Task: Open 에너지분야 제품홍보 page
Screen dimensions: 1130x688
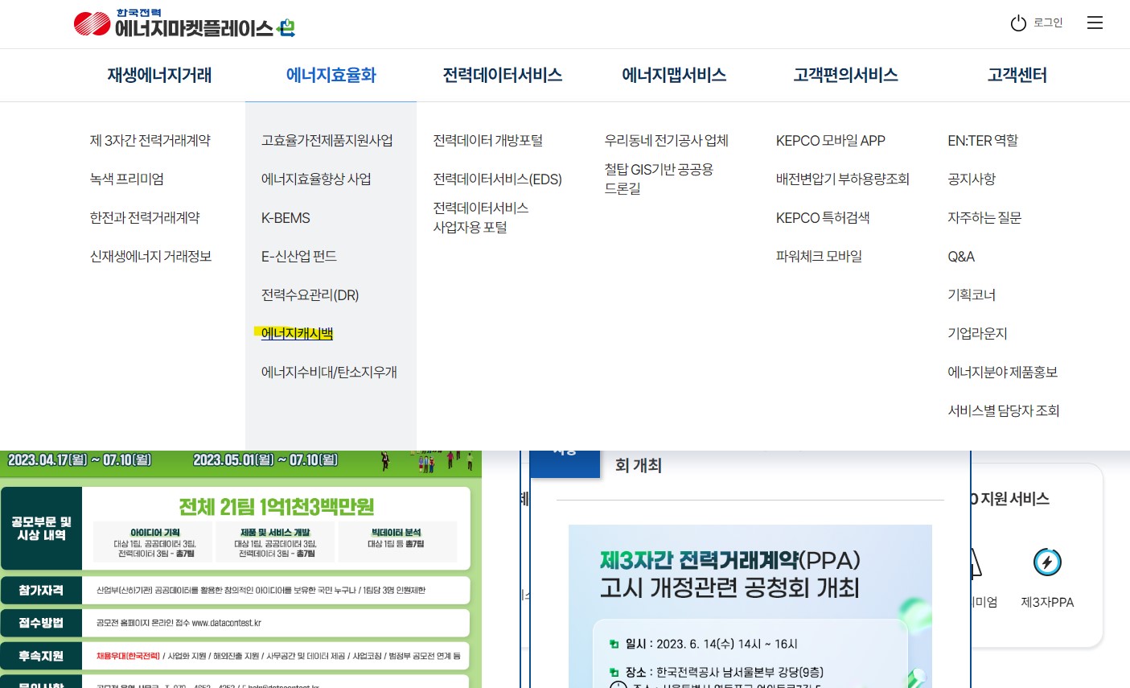Action: click(x=1003, y=373)
